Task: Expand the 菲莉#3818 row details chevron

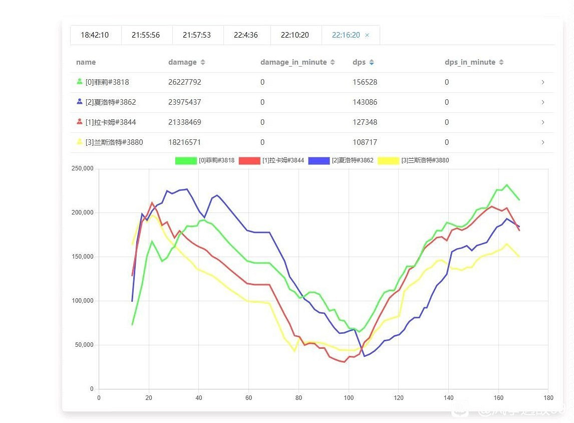Action: pyautogui.click(x=542, y=82)
